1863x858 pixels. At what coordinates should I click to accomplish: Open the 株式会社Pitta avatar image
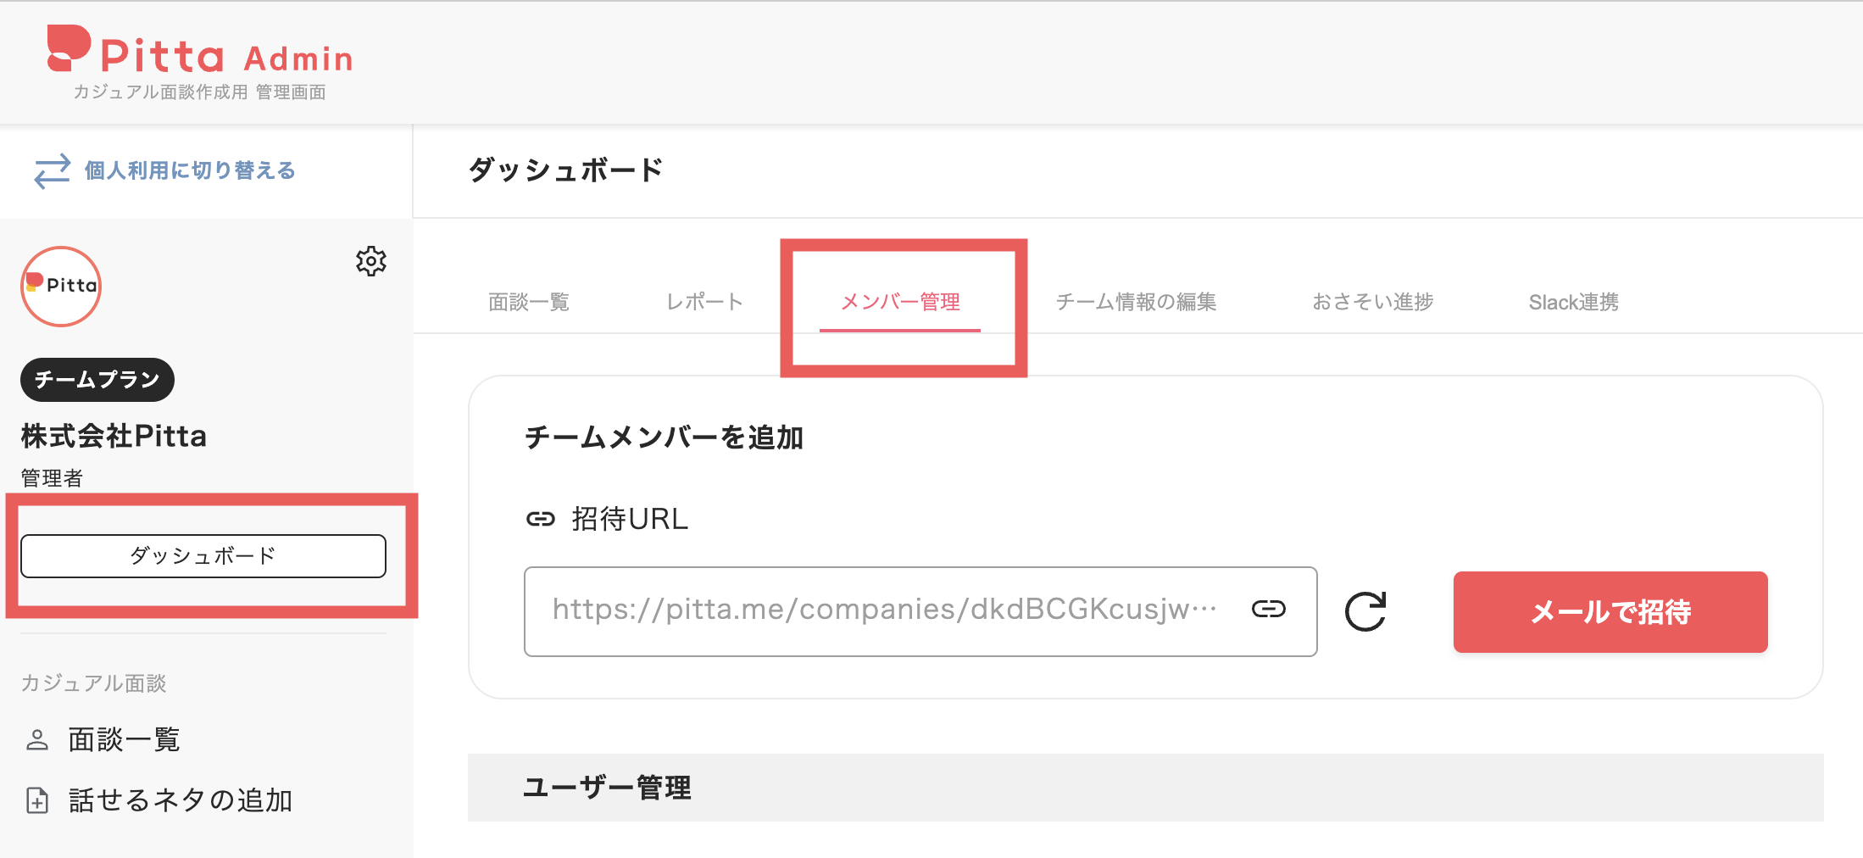60,286
